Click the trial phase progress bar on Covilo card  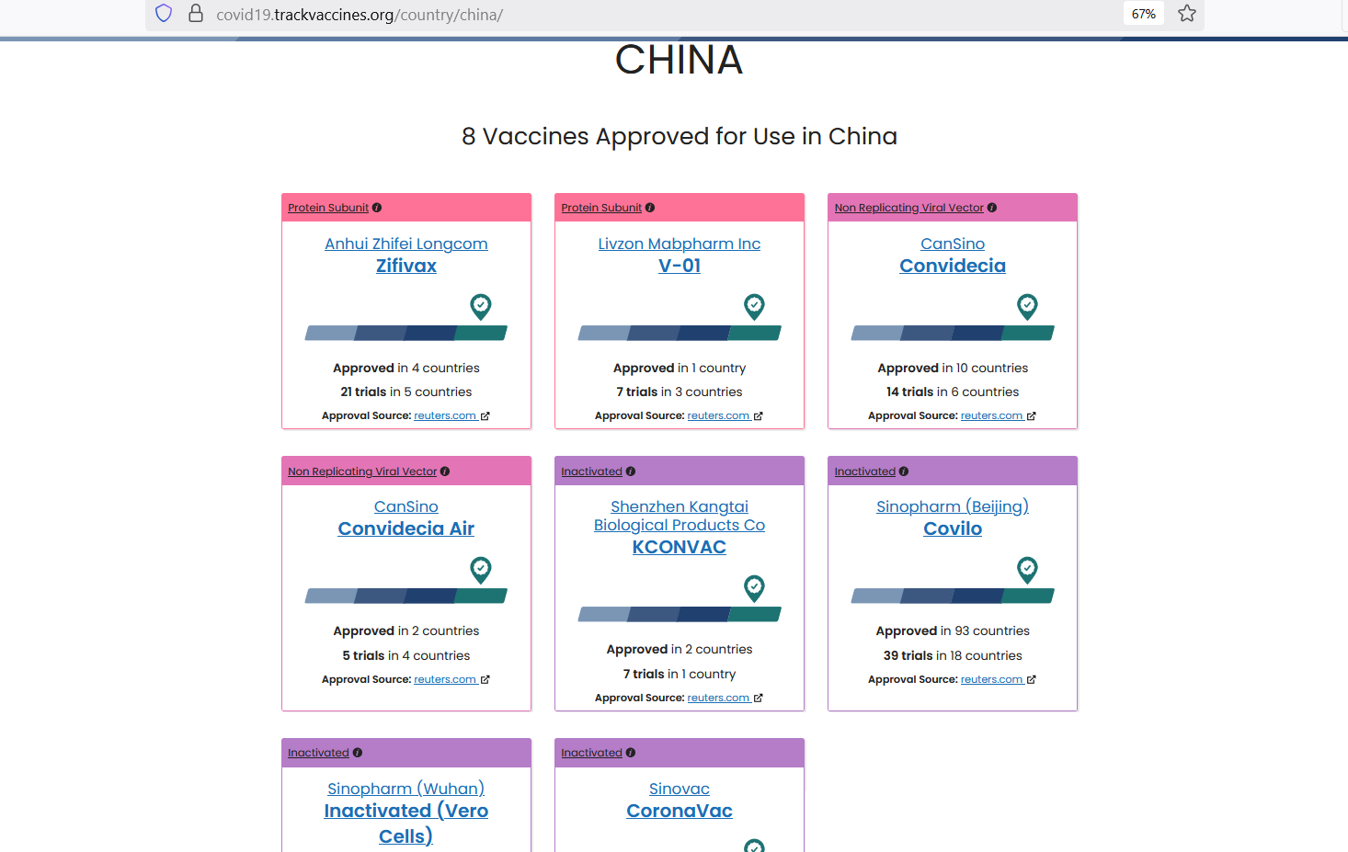click(x=953, y=596)
